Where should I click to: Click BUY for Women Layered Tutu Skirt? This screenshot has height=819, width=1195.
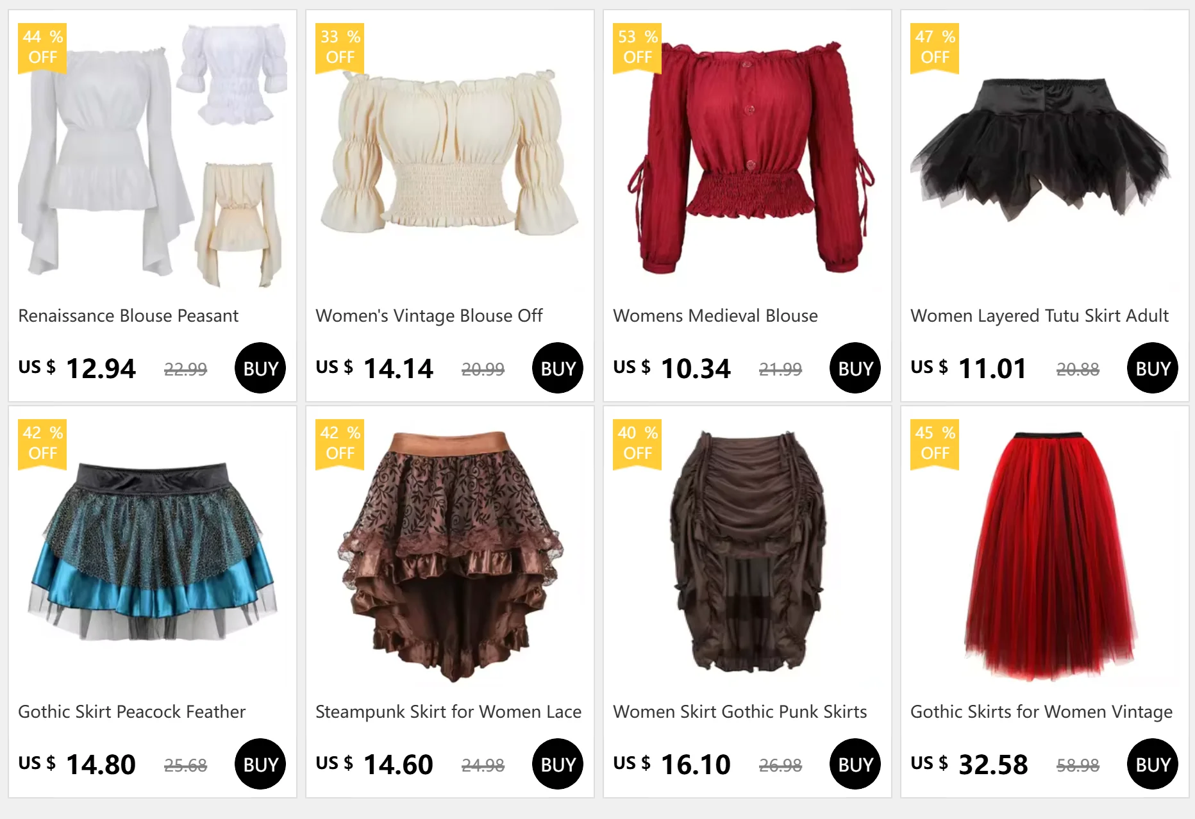click(x=1153, y=368)
